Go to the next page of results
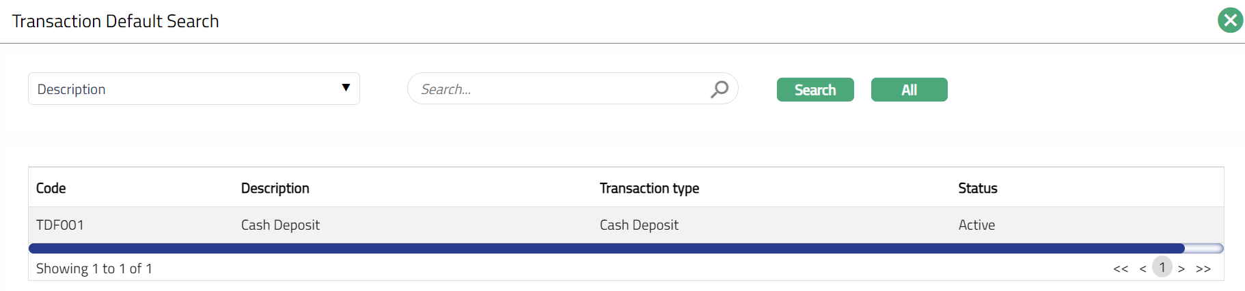The width and height of the screenshot is (1245, 291). click(1181, 269)
